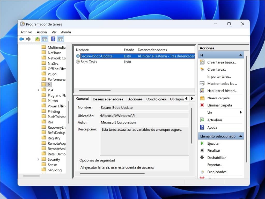
Task: Open the Acción menu
Action: click(42, 32)
